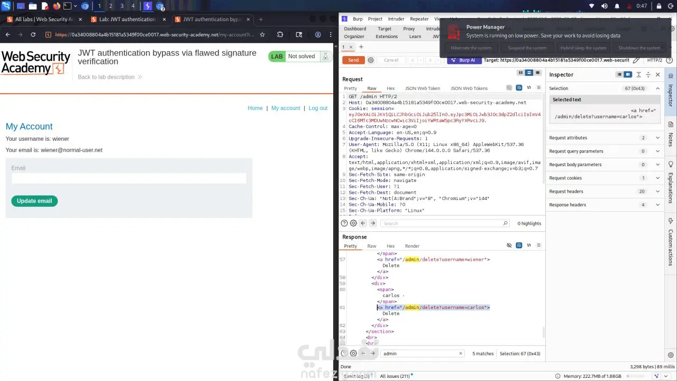The image size is (677, 381).
Task: Open request search settings gear
Action: 354,223
